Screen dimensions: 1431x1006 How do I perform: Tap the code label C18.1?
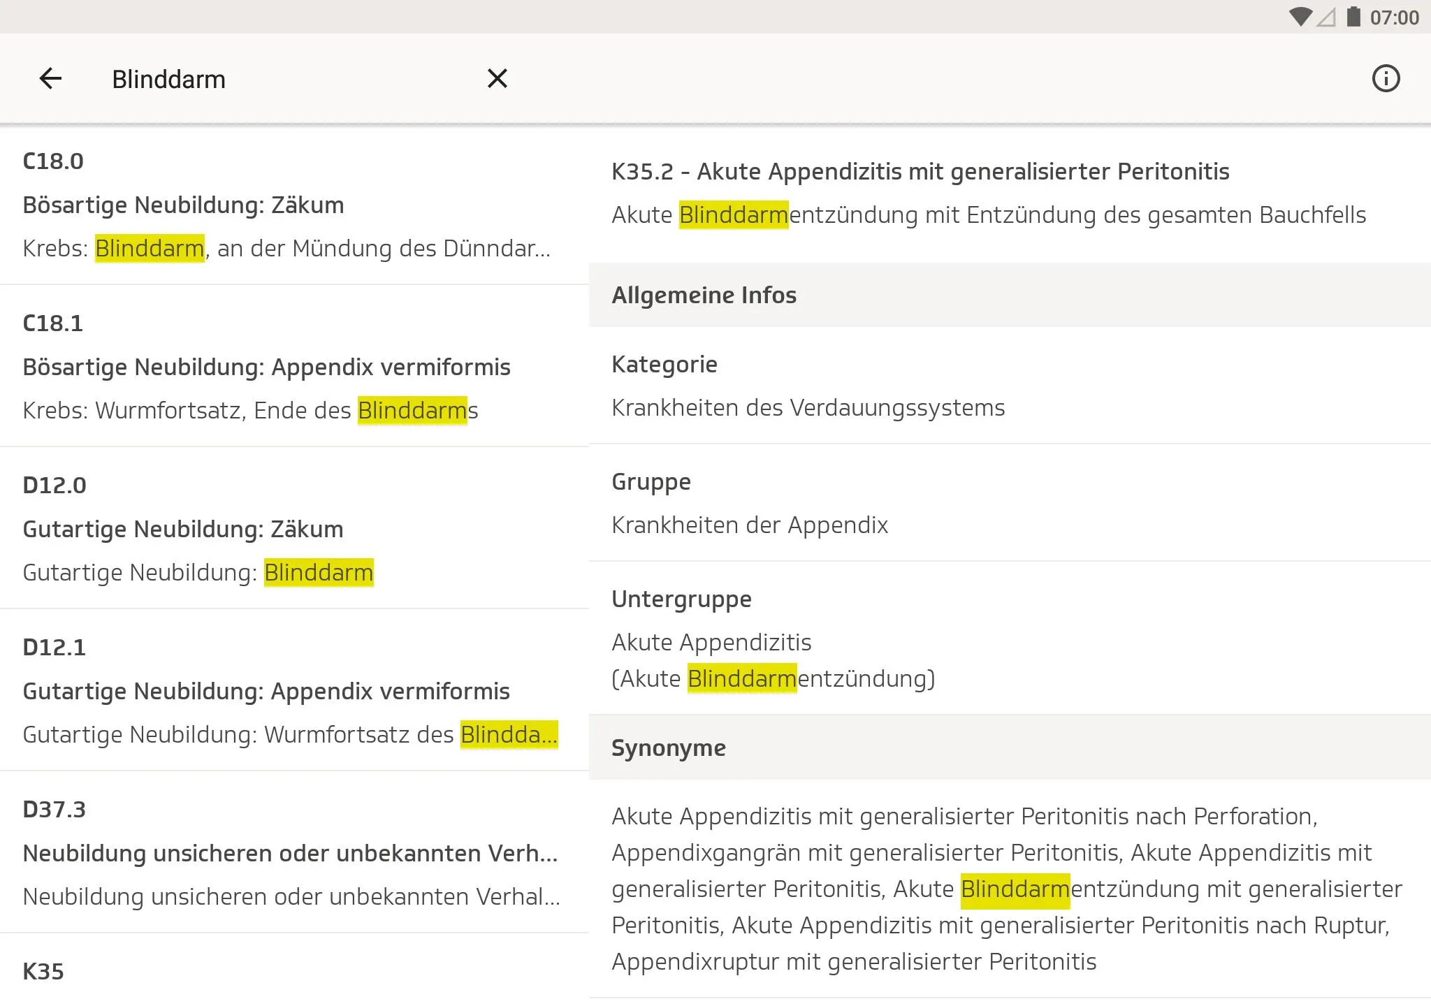[53, 323]
